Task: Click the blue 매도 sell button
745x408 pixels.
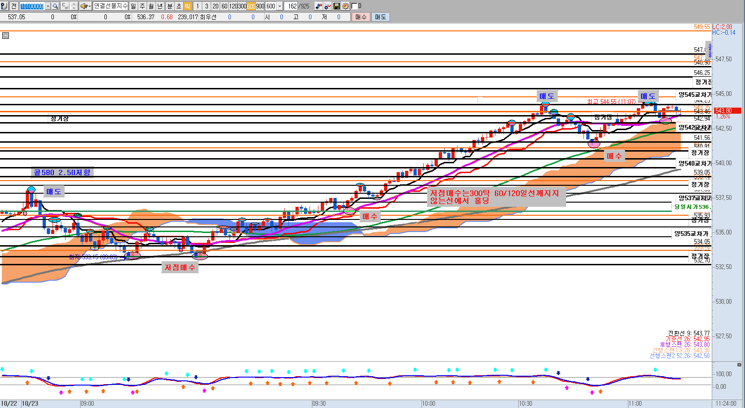Action: pyautogui.click(x=380, y=17)
